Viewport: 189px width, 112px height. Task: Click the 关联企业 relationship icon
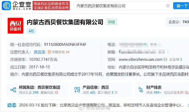point(49,52)
